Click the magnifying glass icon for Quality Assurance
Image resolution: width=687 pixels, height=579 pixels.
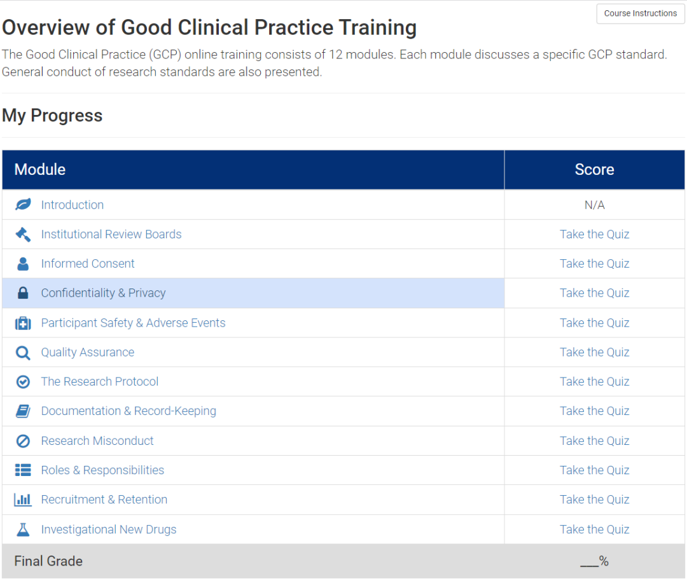coord(23,352)
